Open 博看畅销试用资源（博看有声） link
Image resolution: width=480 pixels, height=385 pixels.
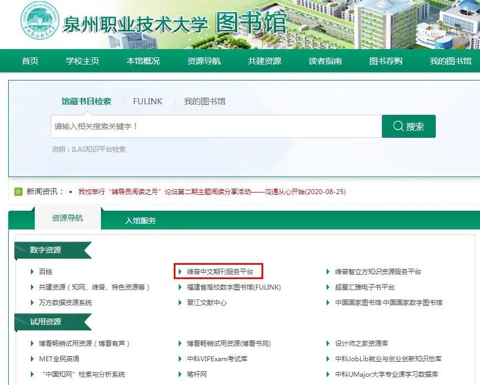84,344
